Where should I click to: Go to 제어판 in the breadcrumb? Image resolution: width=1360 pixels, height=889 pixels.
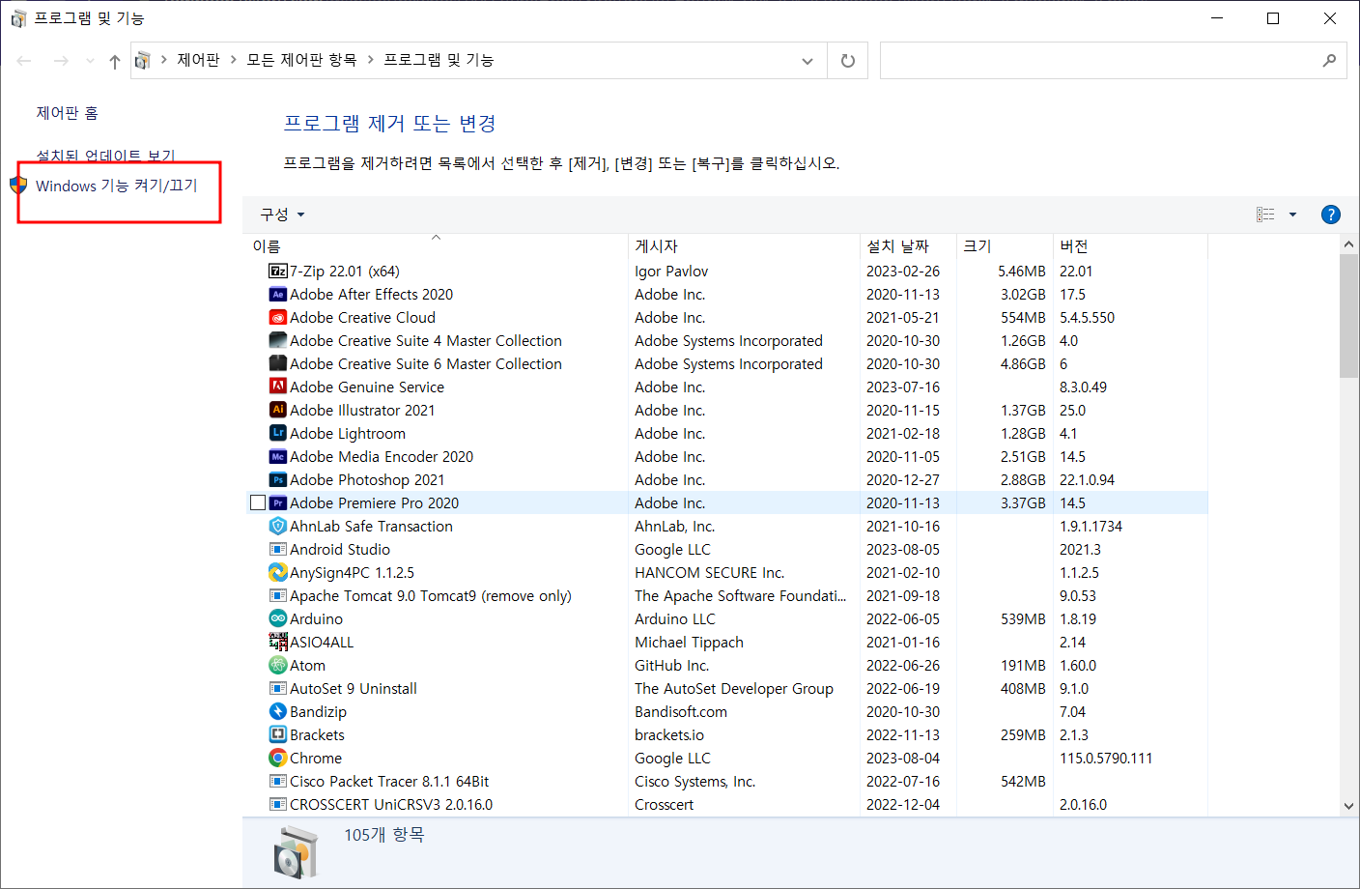pyautogui.click(x=198, y=60)
